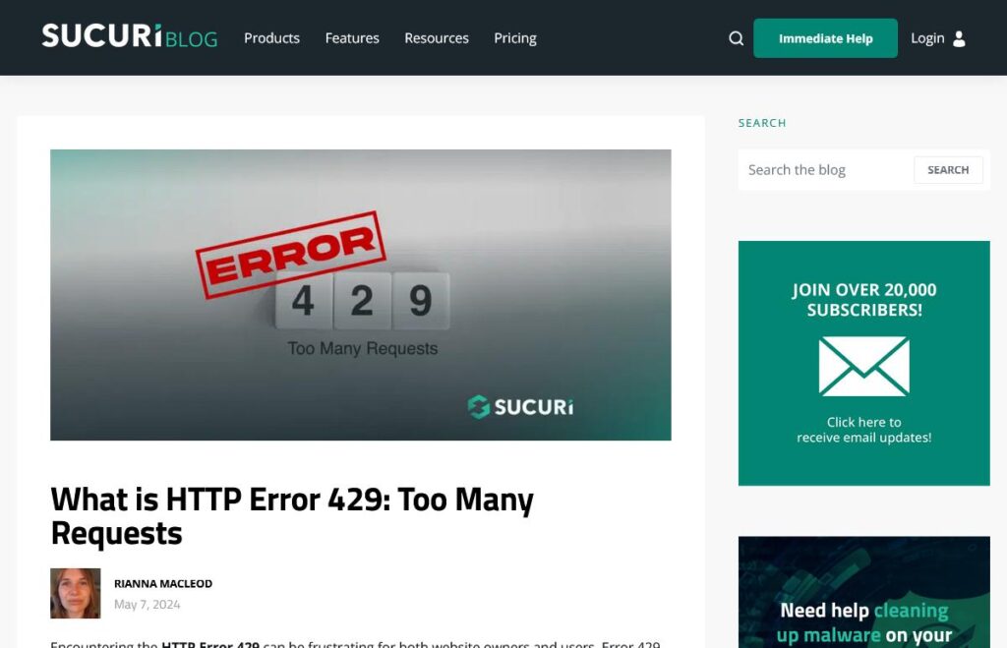Open the malware cleaning help banner
This screenshot has height=648, width=1007.
(x=863, y=592)
